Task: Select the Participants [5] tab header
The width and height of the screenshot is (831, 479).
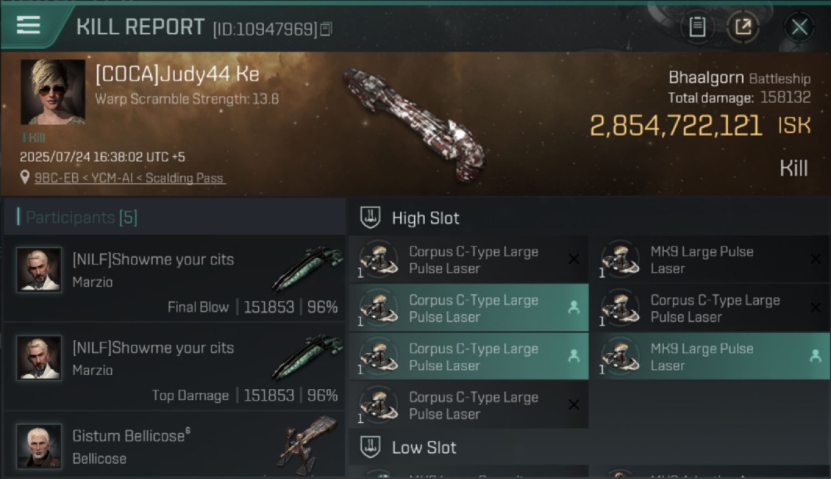Action: click(x=81, y=217)
